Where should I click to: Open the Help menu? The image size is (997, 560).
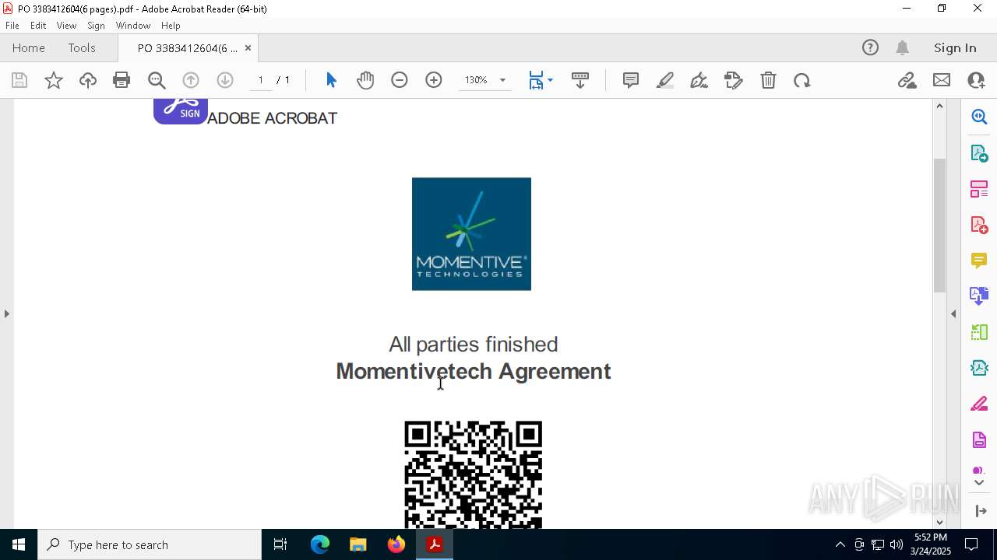coord(171,26)
